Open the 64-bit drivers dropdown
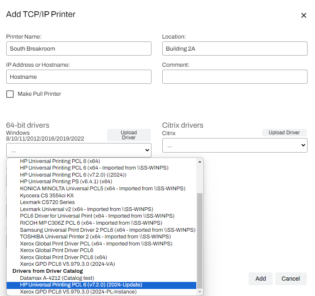 pos(79,150)
